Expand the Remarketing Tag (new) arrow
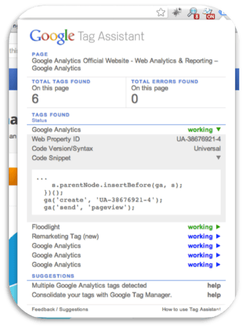 click(x=218, y=237)
